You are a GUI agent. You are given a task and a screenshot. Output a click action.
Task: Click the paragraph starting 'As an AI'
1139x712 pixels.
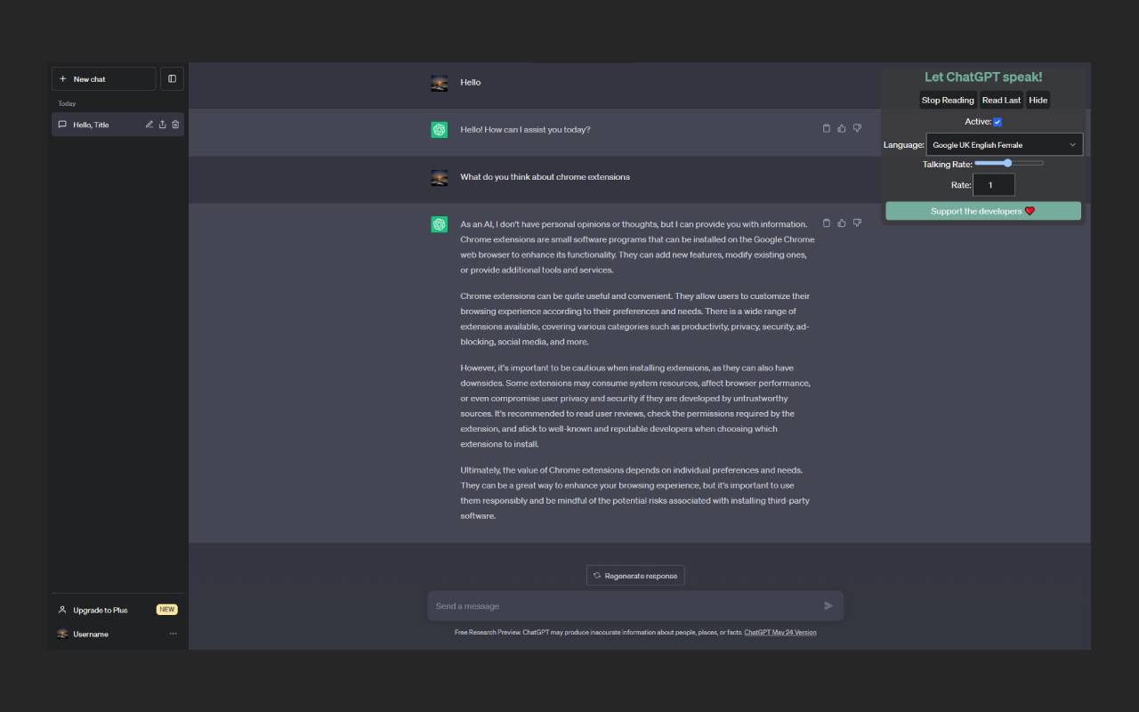(637, 247)
